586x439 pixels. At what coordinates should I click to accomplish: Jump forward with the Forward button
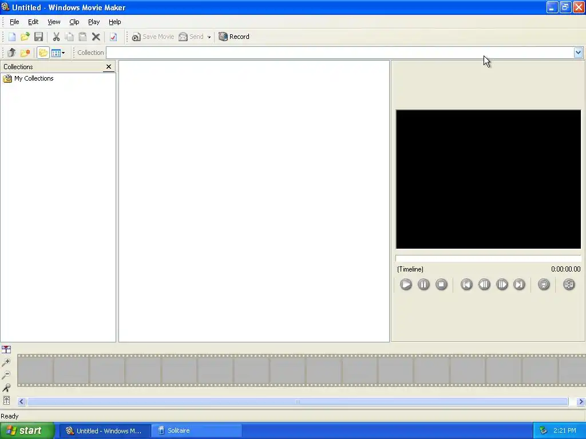519,285
